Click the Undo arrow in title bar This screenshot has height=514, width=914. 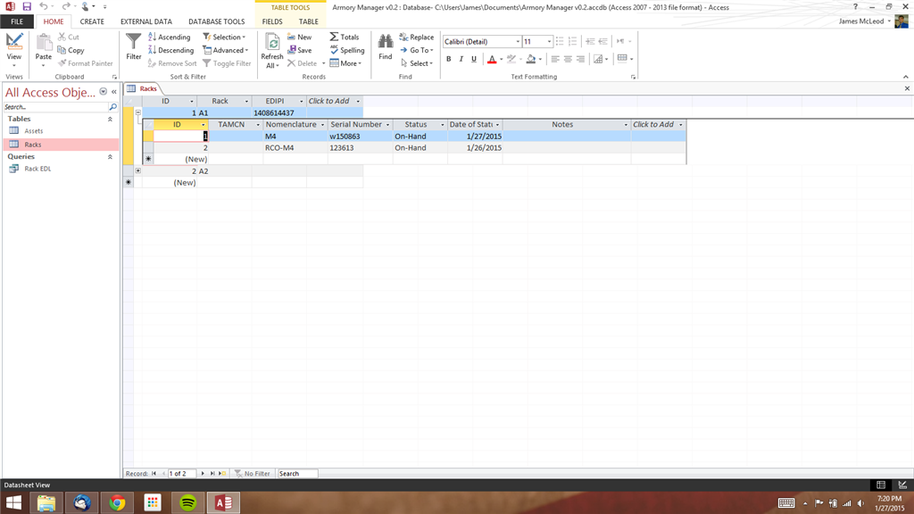[x=43, y=6]
